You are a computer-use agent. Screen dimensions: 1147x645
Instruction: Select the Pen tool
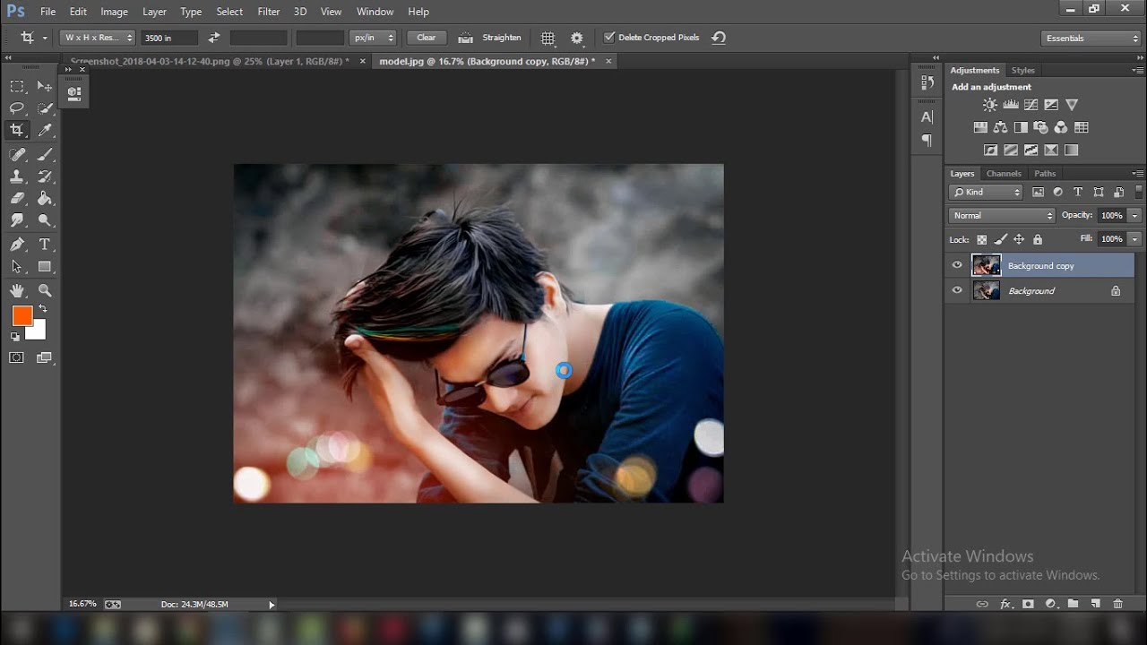coord(17,245)
